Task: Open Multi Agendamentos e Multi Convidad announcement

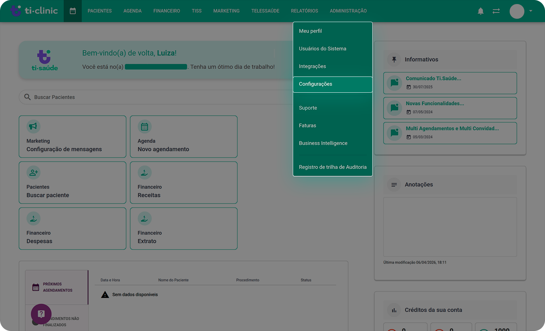Action: 450,133
